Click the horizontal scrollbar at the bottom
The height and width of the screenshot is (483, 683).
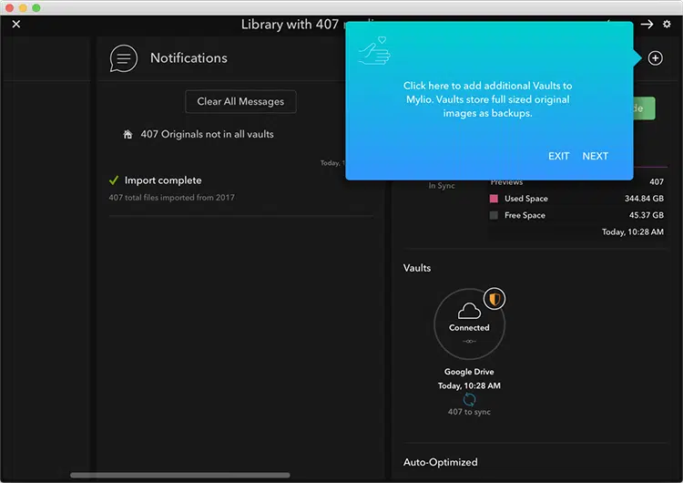pyautogui.click(x=180, y=475)
